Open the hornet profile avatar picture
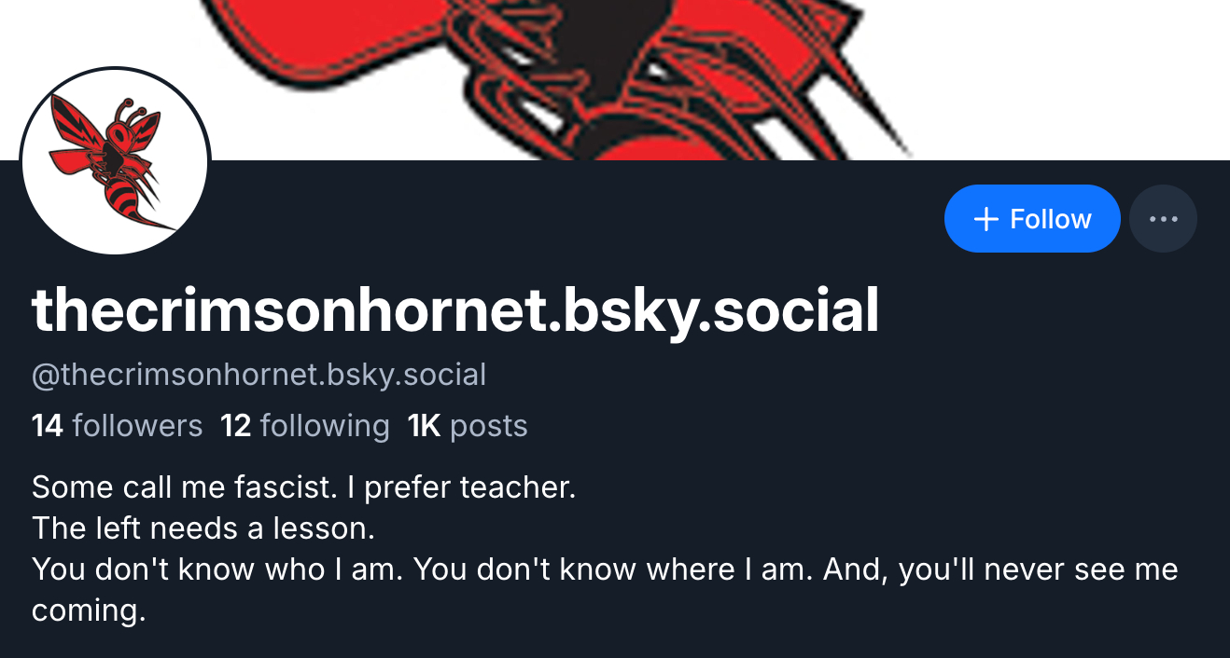1230x658 pixels. pyautogui.click(x=116, y=160)
